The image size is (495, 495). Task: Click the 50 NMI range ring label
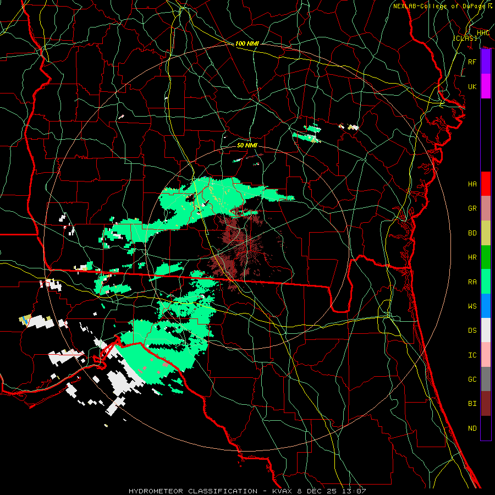click(x=247, y=145)
